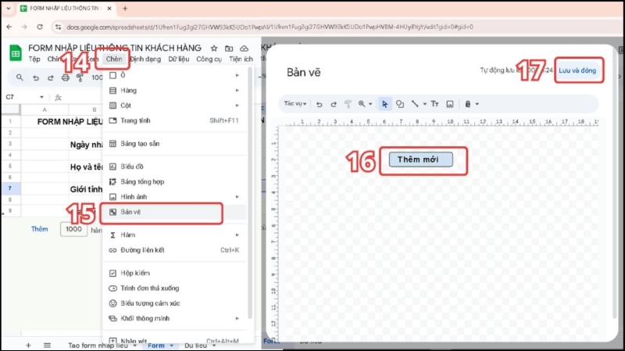Open the Tác vụ actions dropdown
The width and height of the screenshot is (625, 351).
(295, 104)
